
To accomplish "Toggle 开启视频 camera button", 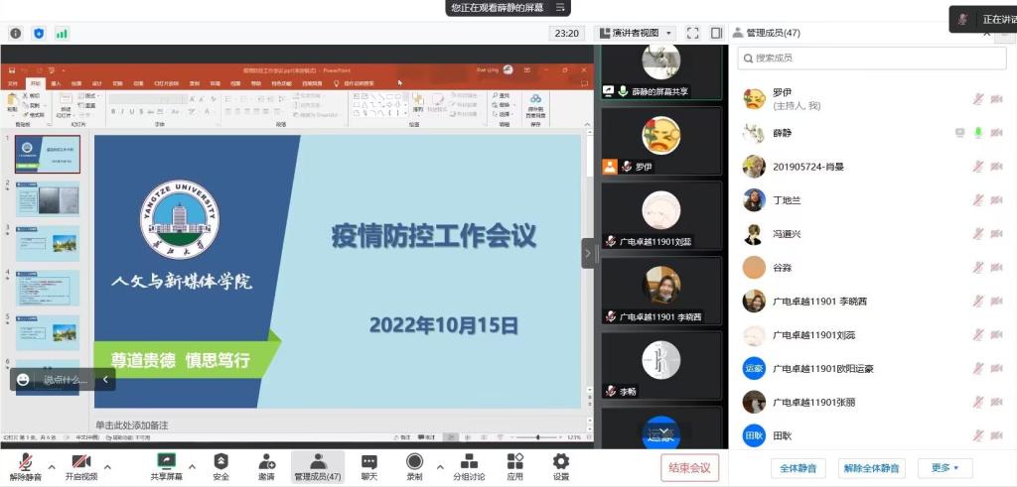I will 81,466.
